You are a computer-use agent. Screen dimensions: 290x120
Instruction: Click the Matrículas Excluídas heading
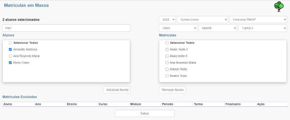(x=20, y=97)
